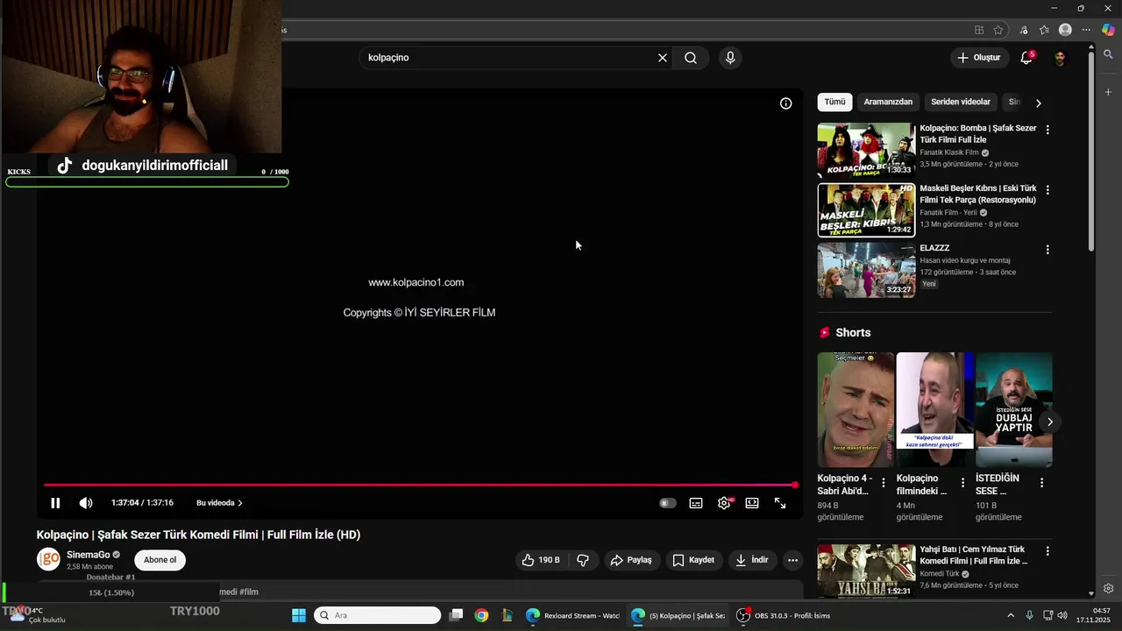Show hidden system tray icons

tap(1011, 615)
